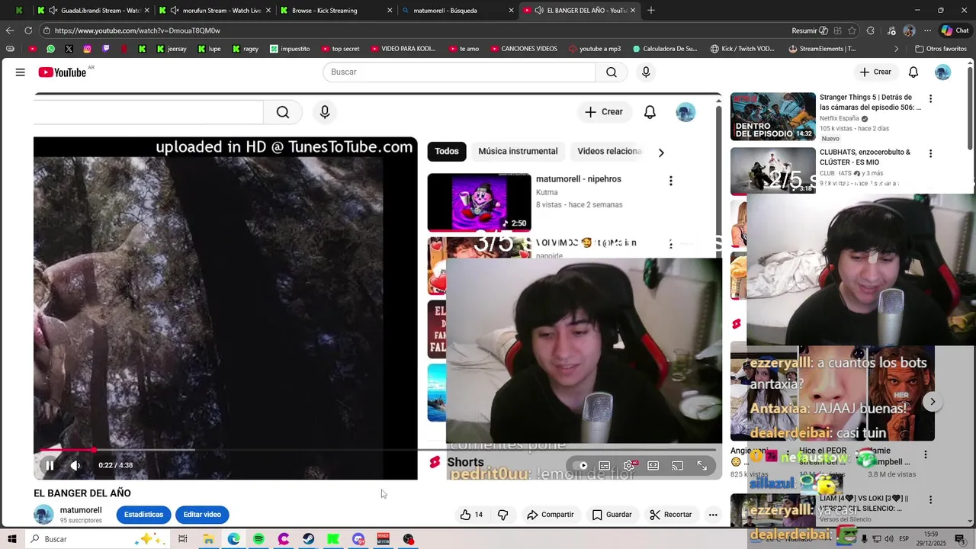Image resolution: width=976 pixels, height=549 pixels.
Task: Open a new browser tab
Action: tap(650, 11)
